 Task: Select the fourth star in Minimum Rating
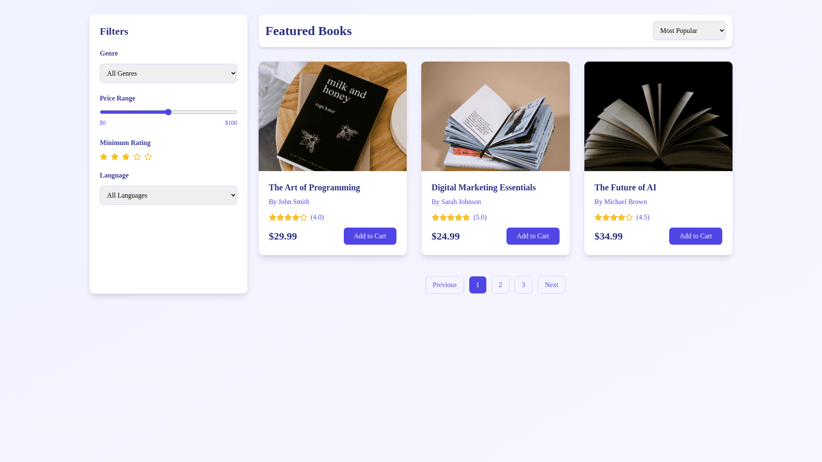pos(137,157)
